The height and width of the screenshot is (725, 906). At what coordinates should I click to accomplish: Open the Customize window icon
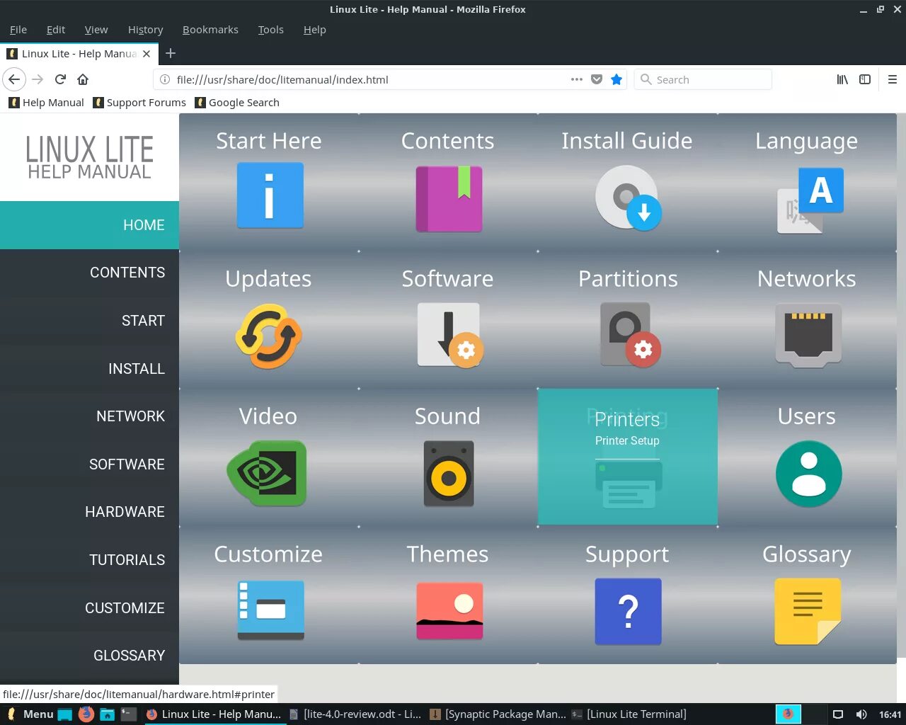tap(270, 610)
